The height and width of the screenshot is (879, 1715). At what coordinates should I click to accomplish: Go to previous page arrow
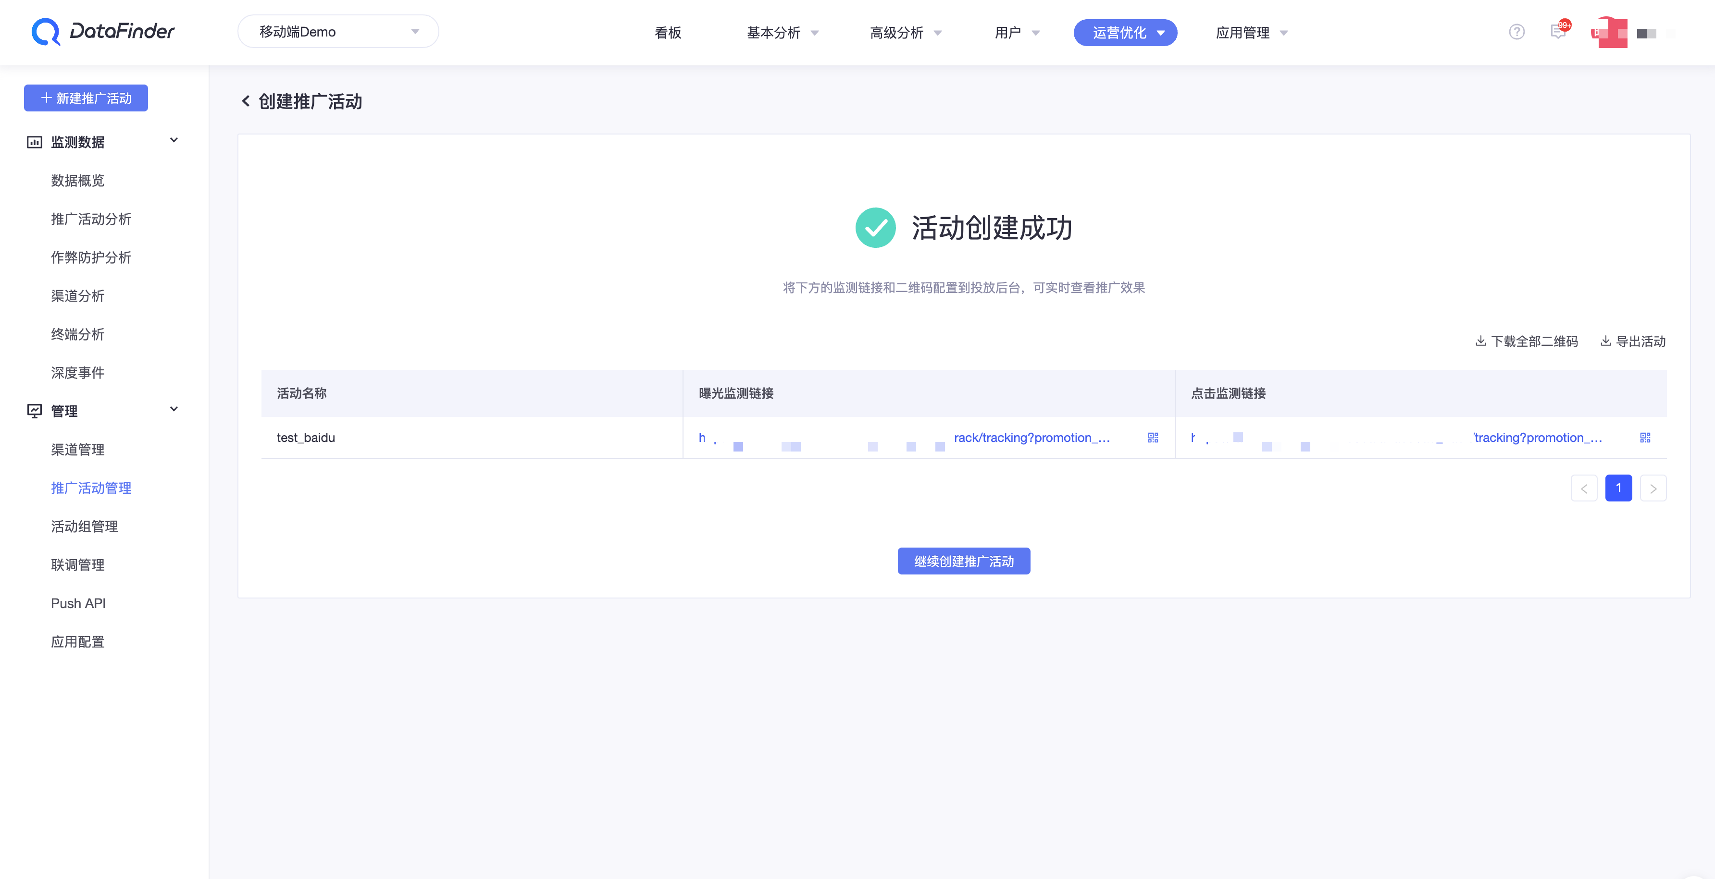pos(1584,488)
